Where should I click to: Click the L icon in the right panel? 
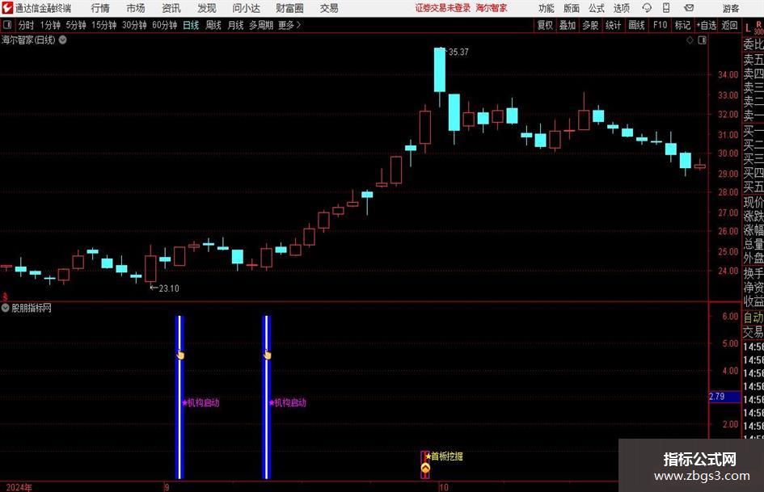pyautogui.click(x=748, y=29)
